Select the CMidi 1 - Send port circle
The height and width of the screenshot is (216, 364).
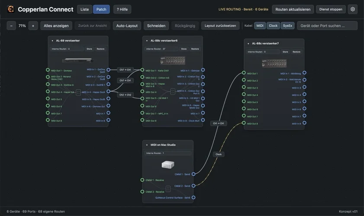(193, 174)
